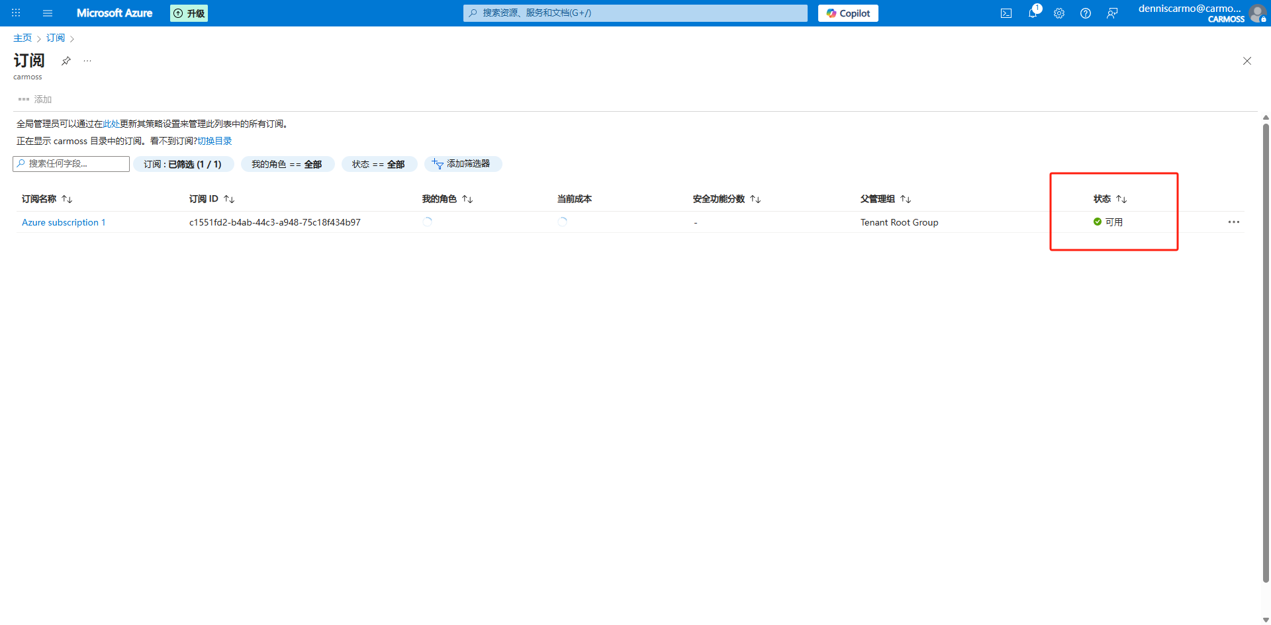1271x625 pixels.
Task: Expand the 订阅 filter pill
Action: coord(183,164)
